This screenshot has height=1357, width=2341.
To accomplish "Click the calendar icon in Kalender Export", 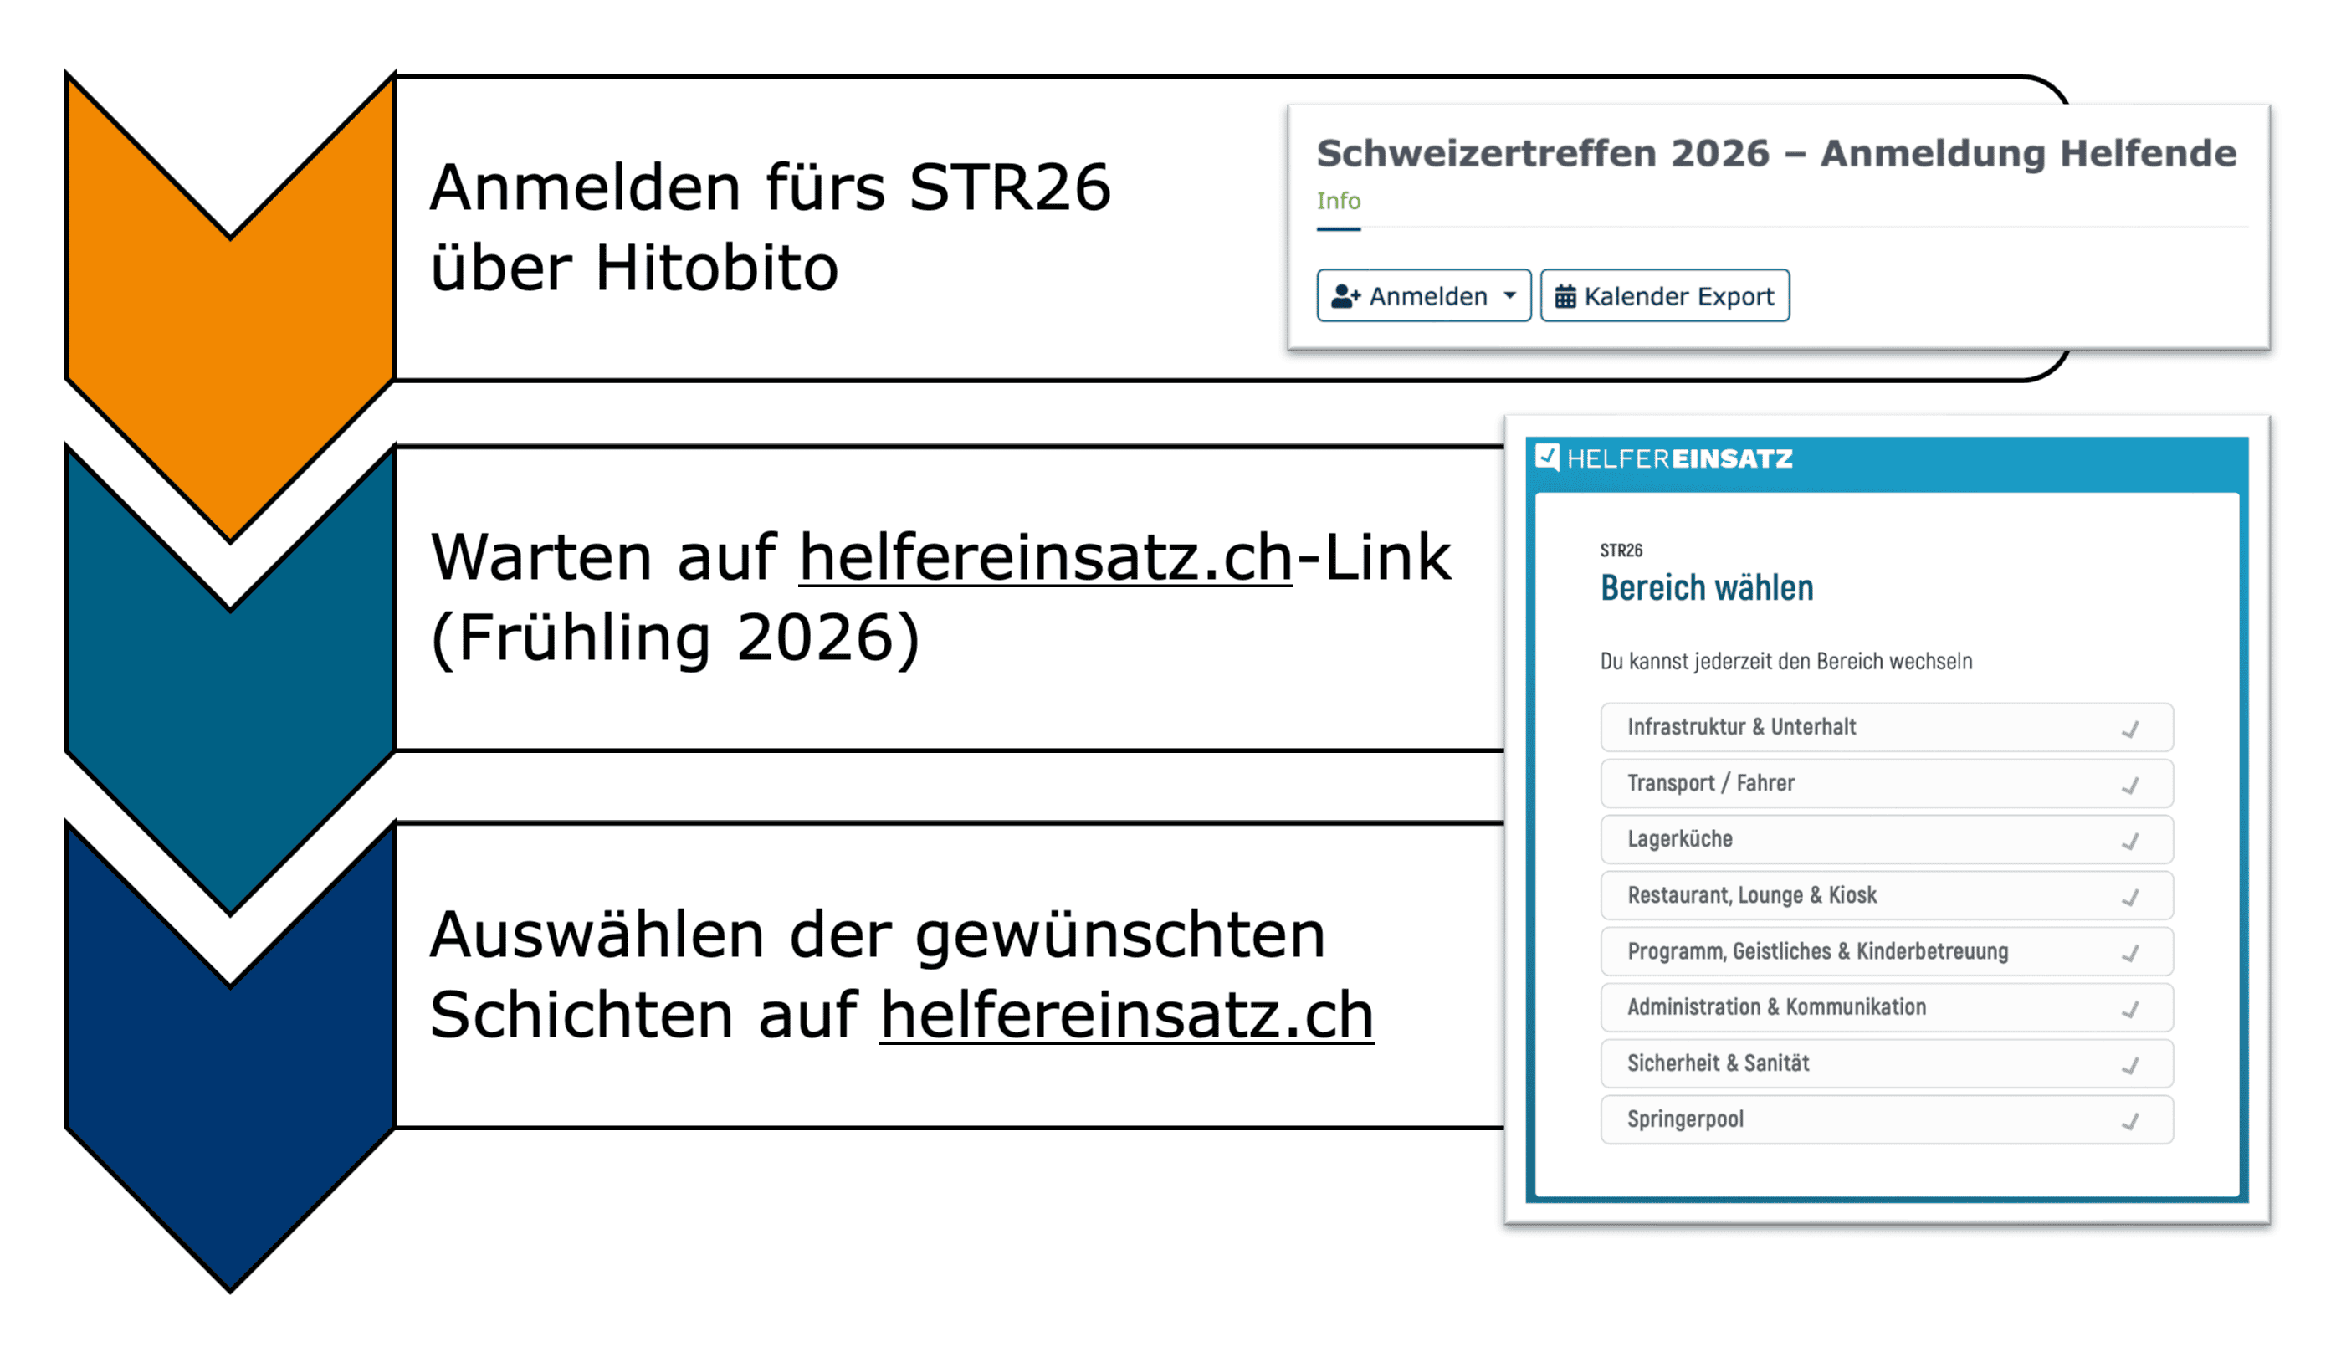I will [x=1566, y=295].
